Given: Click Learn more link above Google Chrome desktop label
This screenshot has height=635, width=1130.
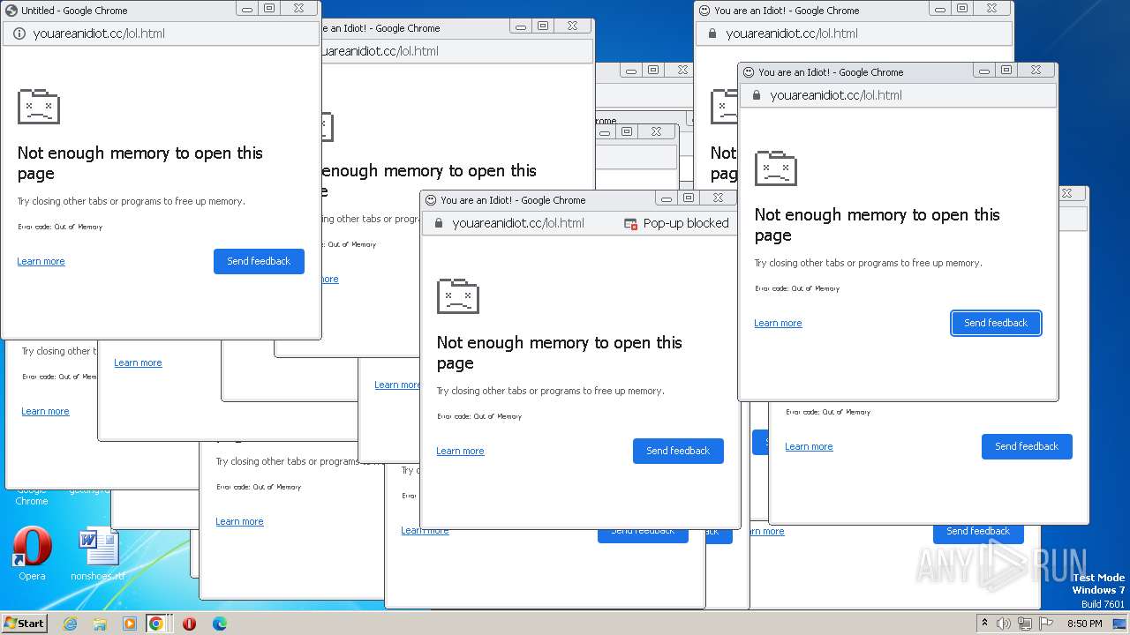Looking at the screenshot, I should [x=45, y=411].
